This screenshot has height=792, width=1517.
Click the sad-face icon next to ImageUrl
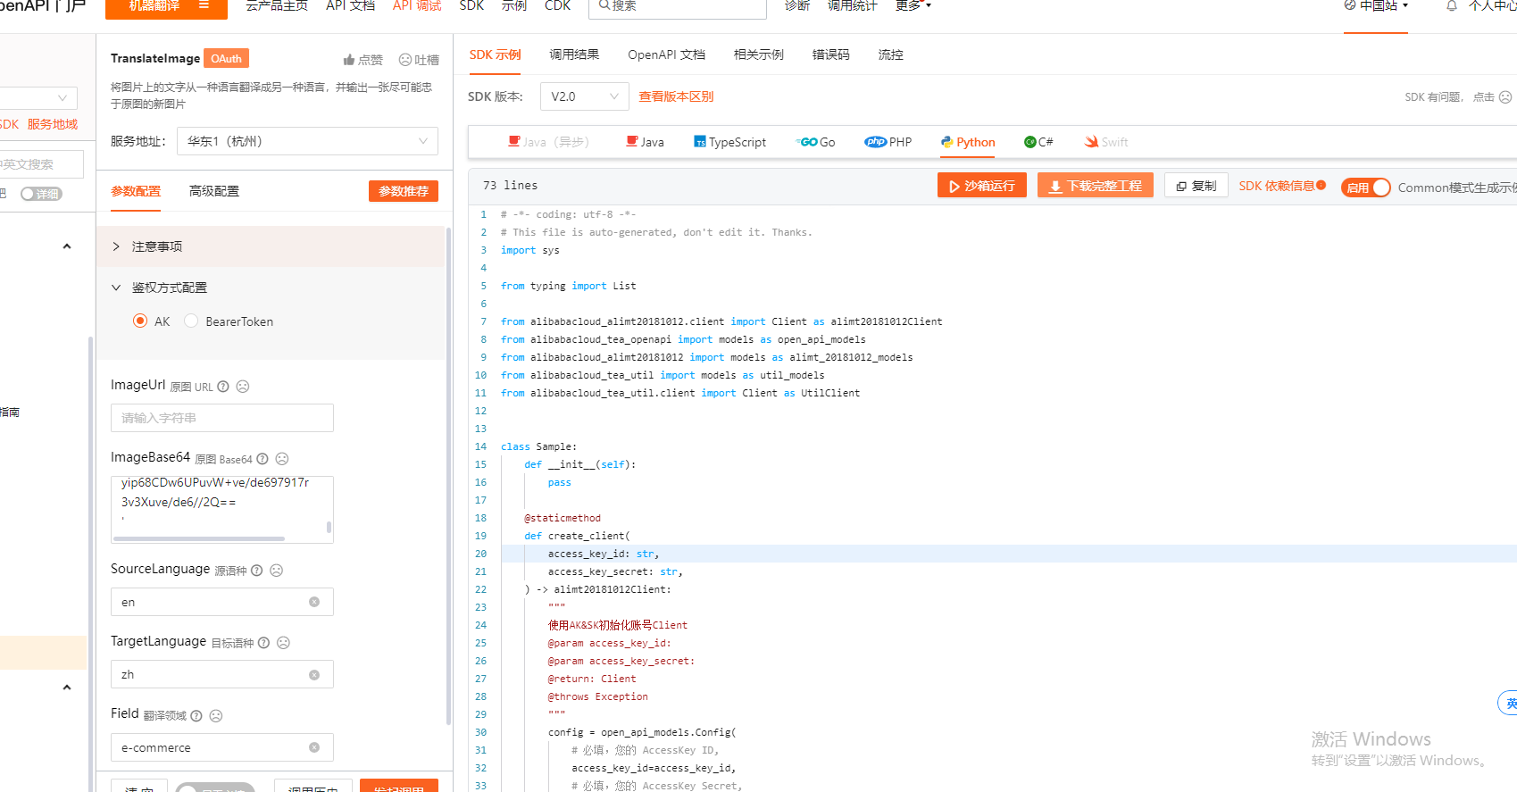point(243,387)
